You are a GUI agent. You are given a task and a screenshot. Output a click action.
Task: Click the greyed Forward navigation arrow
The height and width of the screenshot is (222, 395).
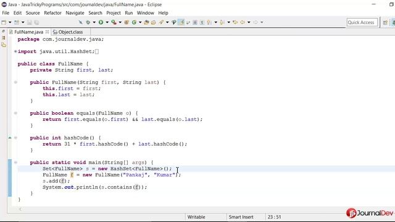coord(256,22)
